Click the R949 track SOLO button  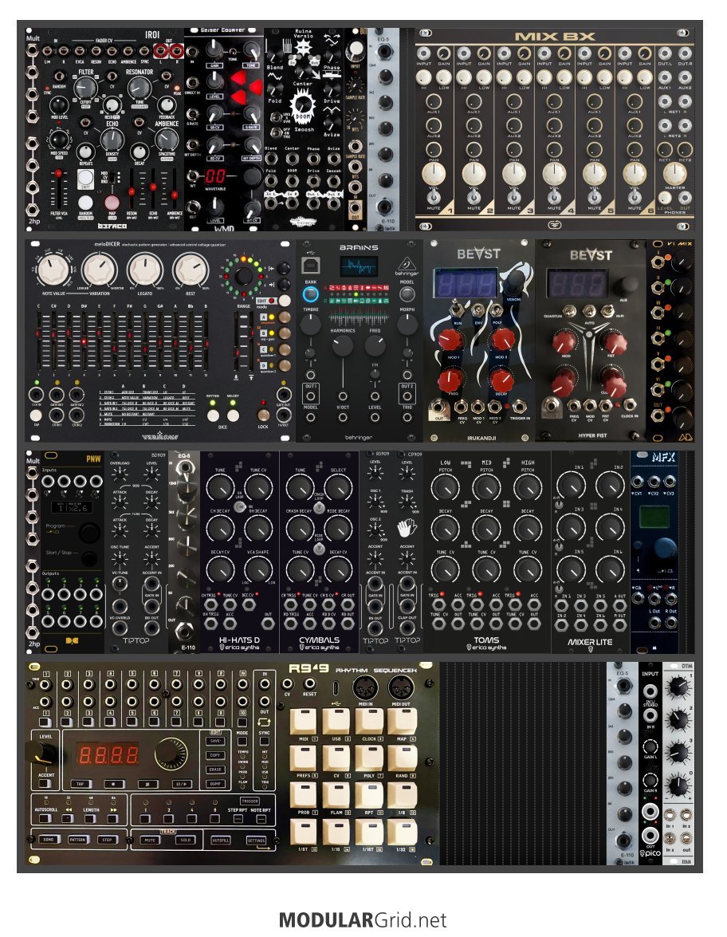click(x=185, y=840)
